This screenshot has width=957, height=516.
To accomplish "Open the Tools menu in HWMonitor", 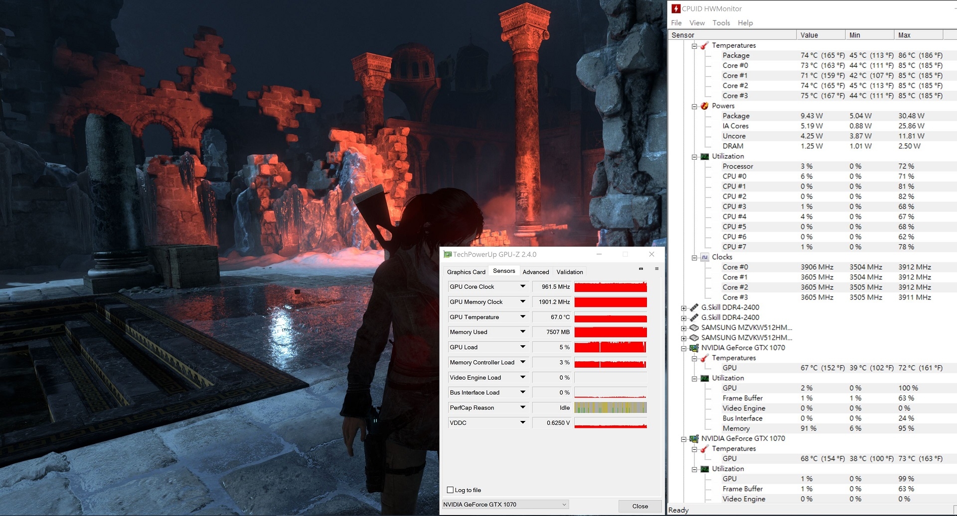I will pyautogui.click(x=721, y=23).
